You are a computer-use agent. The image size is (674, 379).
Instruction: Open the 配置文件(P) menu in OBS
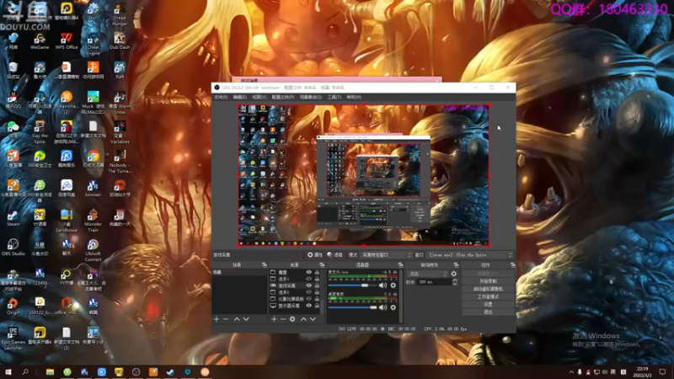pos(283,97)
